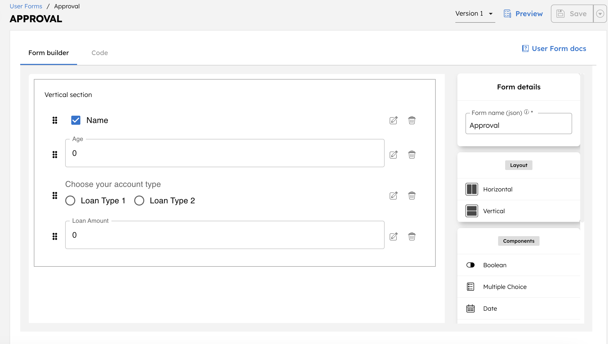Image resolution: width=608 pixels, height=344 pixels.
Task: Grab the drag handle beside Loan Amount
Action: click(x=55, y=236)
